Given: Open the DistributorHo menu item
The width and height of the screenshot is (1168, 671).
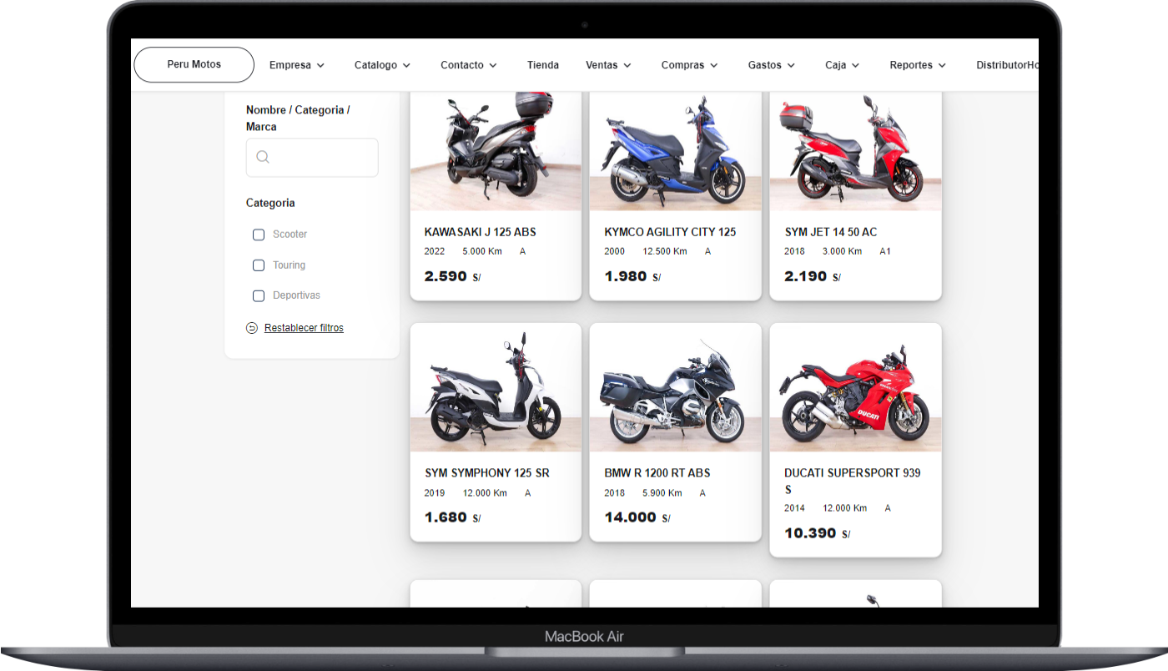Looking at the screenshot, I should 1007,65.
